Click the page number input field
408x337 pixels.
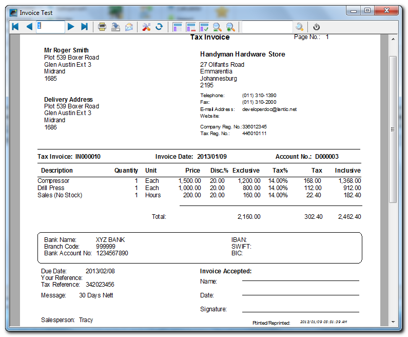coord(50,27)
